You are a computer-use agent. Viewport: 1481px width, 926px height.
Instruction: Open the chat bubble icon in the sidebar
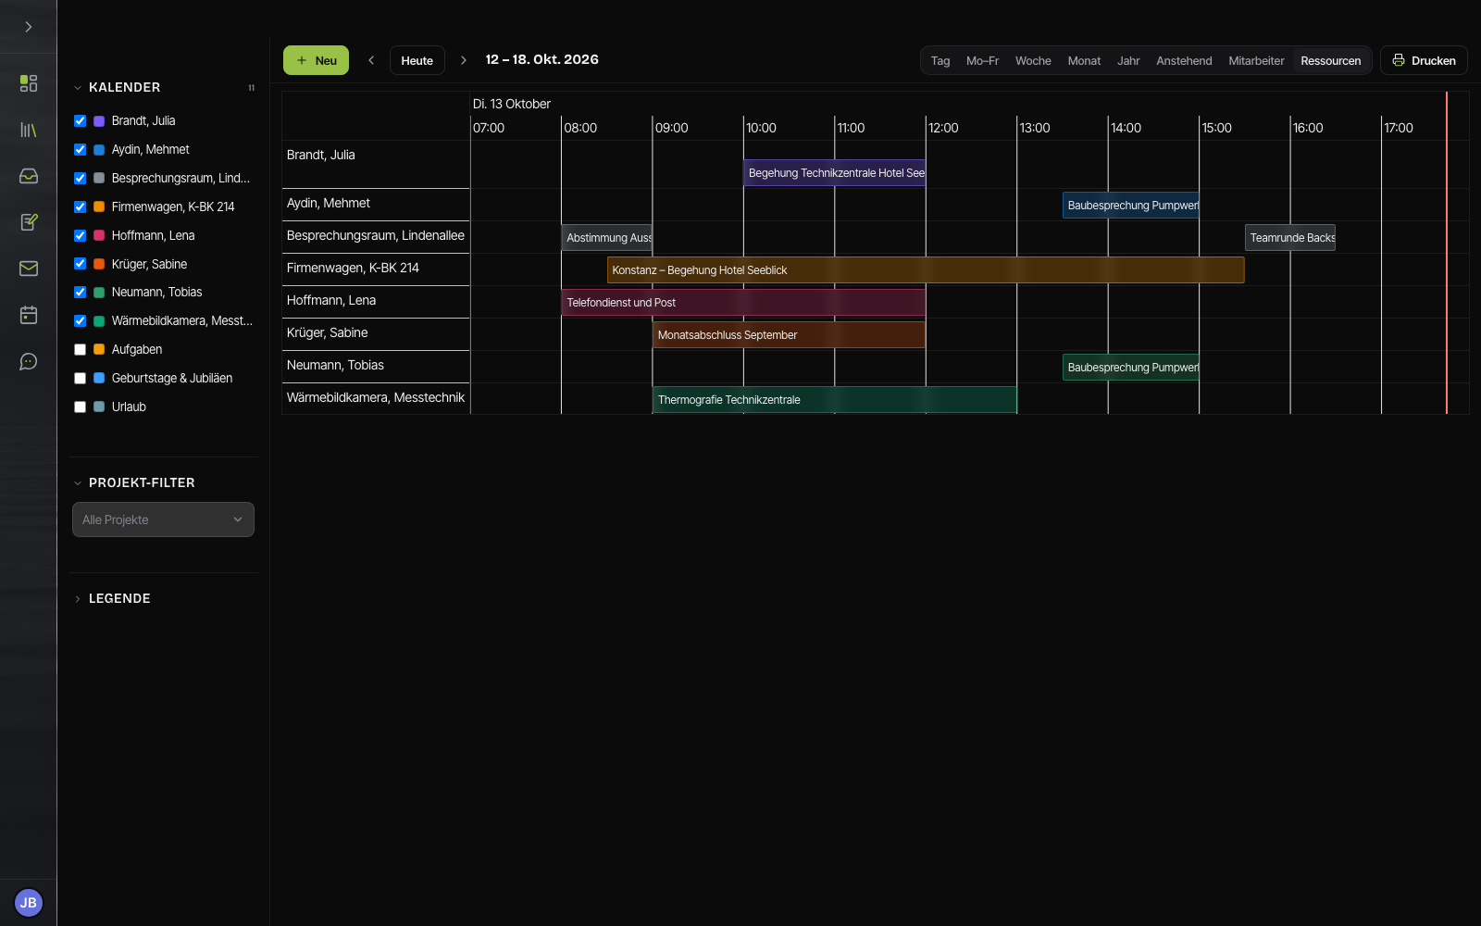point(29,361)
